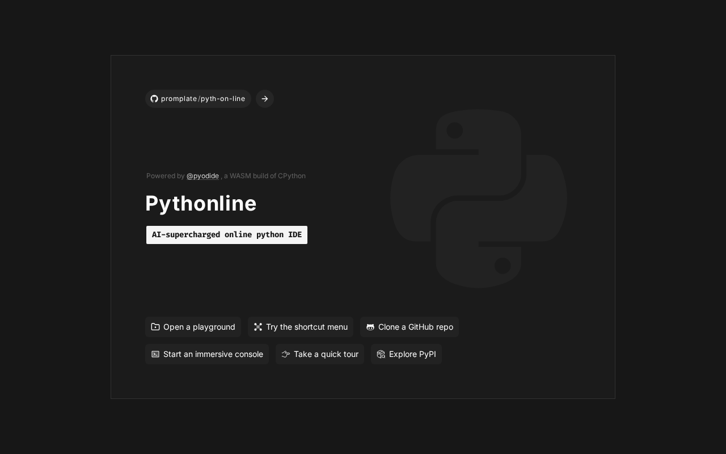Click the pointing hand icon beside Take a quick tour
The image size is (726, 454).
pyautogui.click(x=286, y=354)
